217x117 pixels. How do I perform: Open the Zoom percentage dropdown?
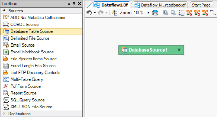pyautogui.click(x=149, y=13)
